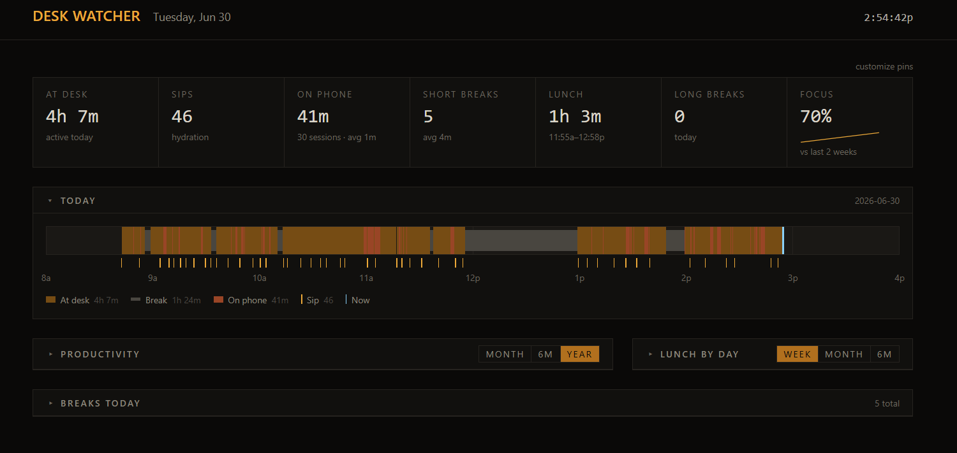Open the Long Breaks stat card
This screenshot has height=453, width=957.
click(x=724, y=122)
